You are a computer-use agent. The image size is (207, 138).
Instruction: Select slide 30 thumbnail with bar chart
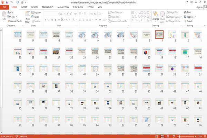18,52
